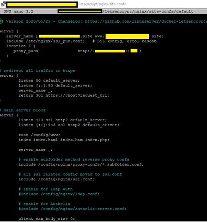Click the '#include /config/nginx/ldap.conf;' line
The image size is (207, 222).
(59, 194)
